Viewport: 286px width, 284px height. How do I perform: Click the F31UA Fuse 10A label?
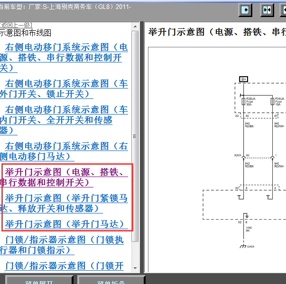(280, 102)
